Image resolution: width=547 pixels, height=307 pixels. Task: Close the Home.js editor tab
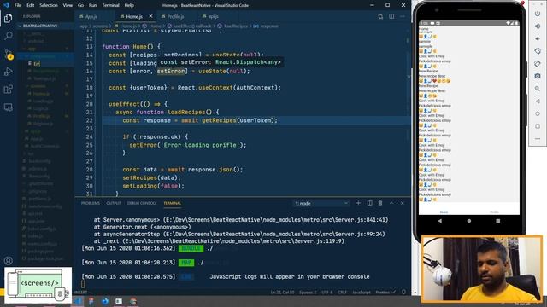tap(150, 16)
